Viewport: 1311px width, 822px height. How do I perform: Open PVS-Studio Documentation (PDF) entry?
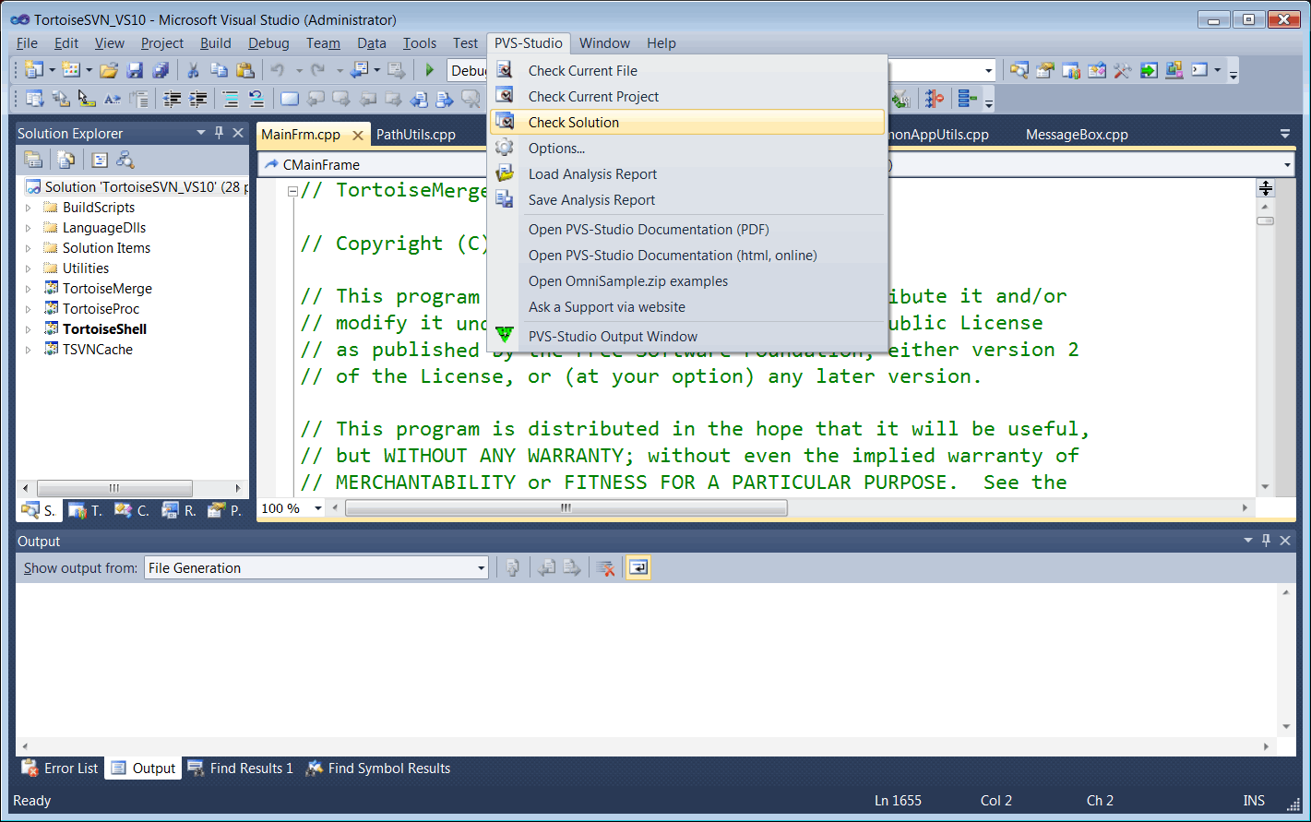coord(687,230)
